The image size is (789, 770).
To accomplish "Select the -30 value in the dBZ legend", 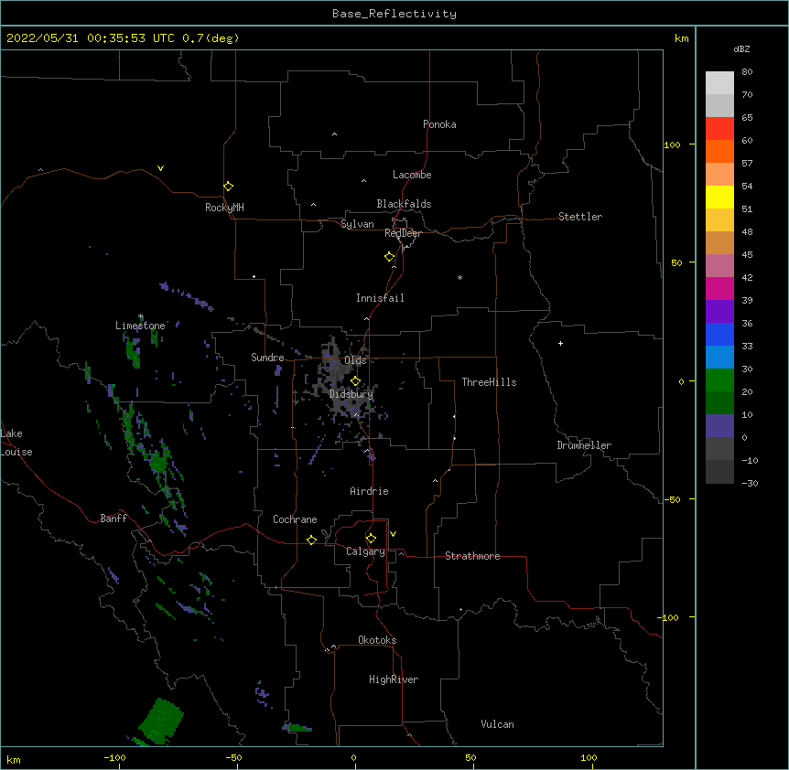I will tap(750, 483).
